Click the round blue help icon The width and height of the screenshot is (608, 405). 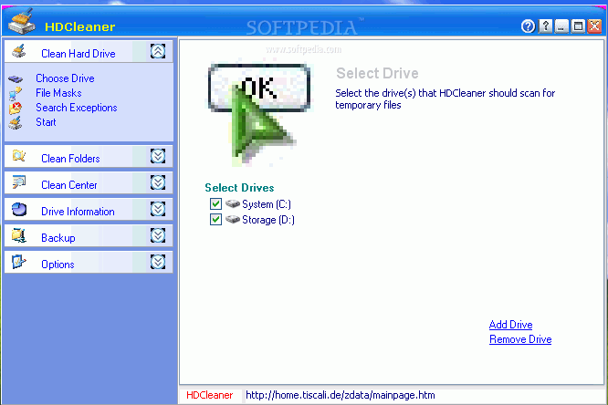coord(528,26)
